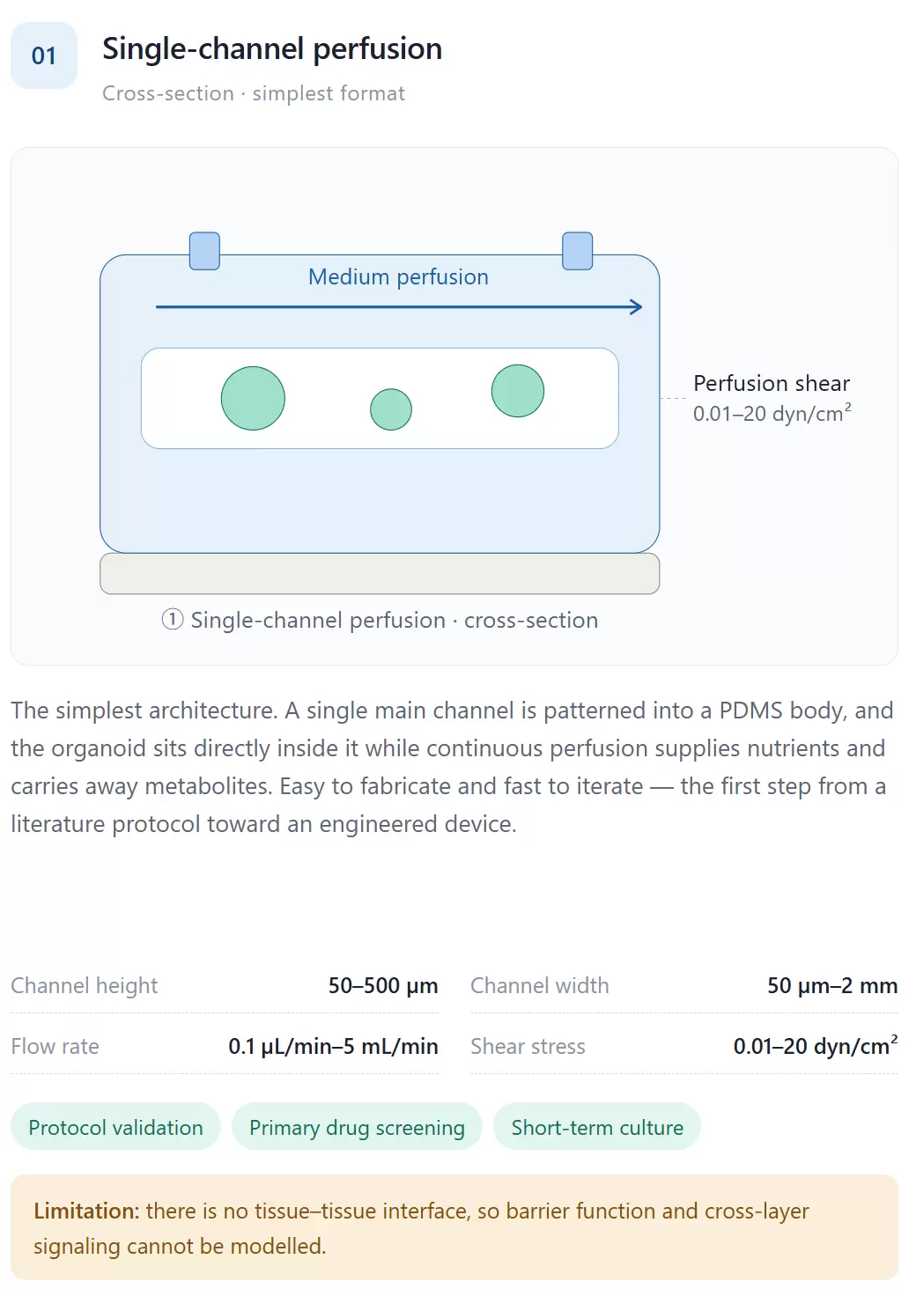Click the Medium perfusion label in diagram
Viewport: 916px width, 1296px height.
pyautogui.click(x=398, y=276)
